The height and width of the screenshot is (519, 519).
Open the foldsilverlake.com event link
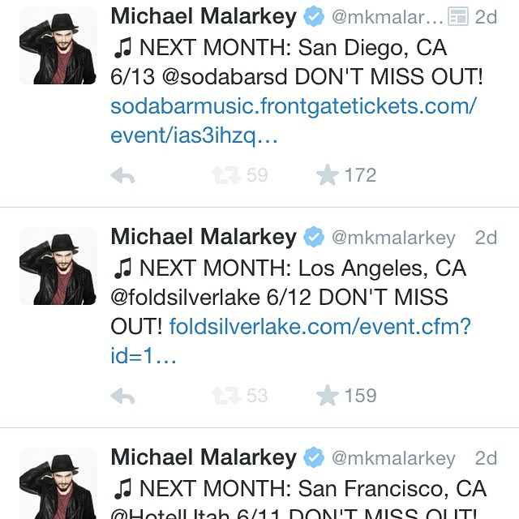coord(290,341)
